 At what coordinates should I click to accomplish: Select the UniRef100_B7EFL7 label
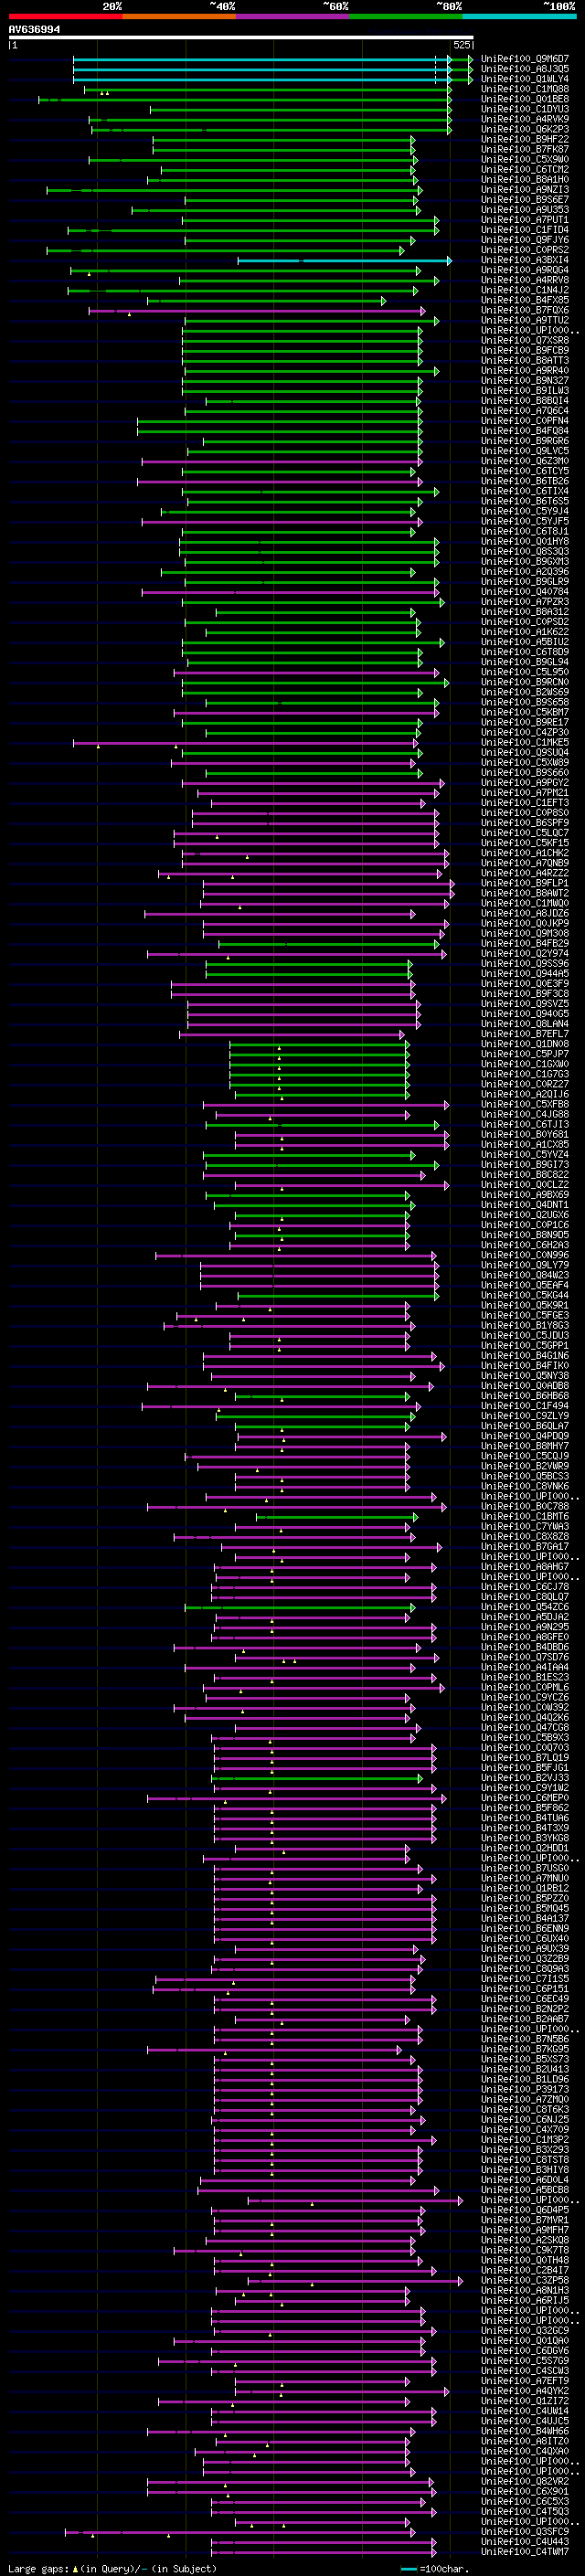525,1033
